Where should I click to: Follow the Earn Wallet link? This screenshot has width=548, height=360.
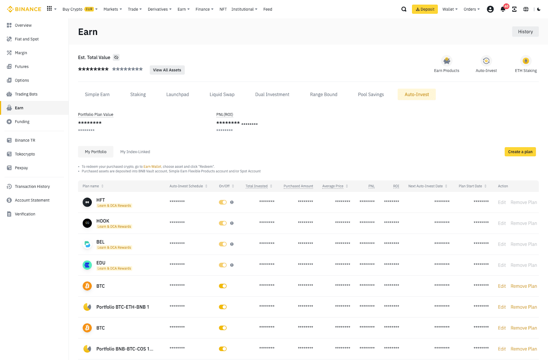pyautogui.click(x=152, y=167)
